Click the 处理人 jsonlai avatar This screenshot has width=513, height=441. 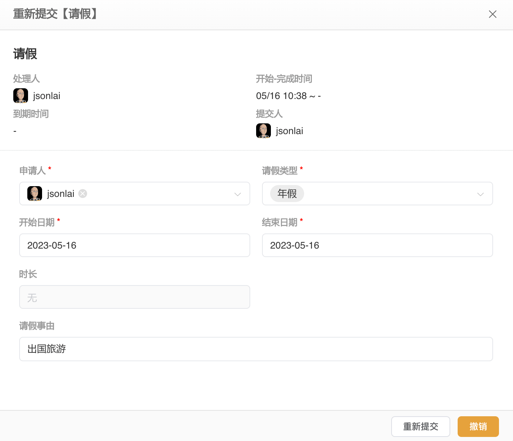click(21, 96)
